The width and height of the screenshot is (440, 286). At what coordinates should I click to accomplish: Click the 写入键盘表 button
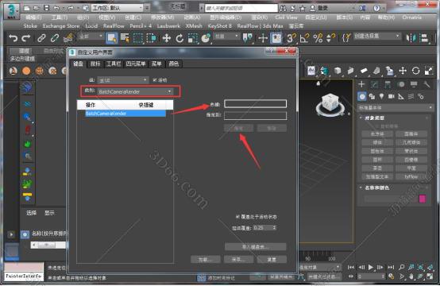tap(256, 247)
